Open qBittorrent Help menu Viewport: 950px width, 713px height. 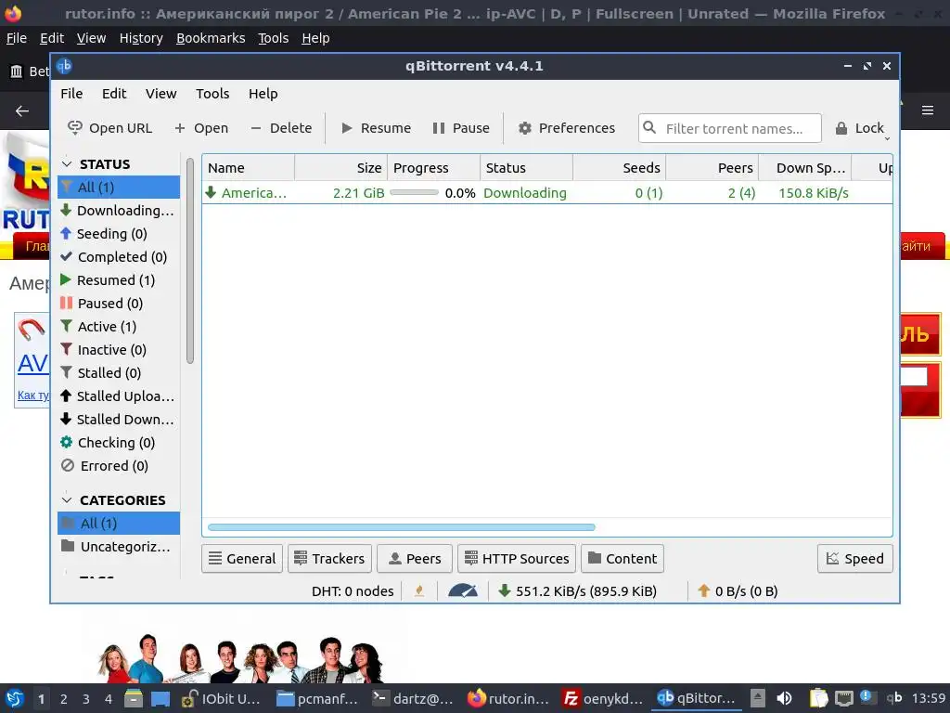(x=263, y=94)
